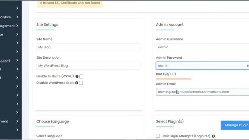Screen dimensions: 249x140
Task: Focus the Admin Password field
Action: (x=202, y=66)
